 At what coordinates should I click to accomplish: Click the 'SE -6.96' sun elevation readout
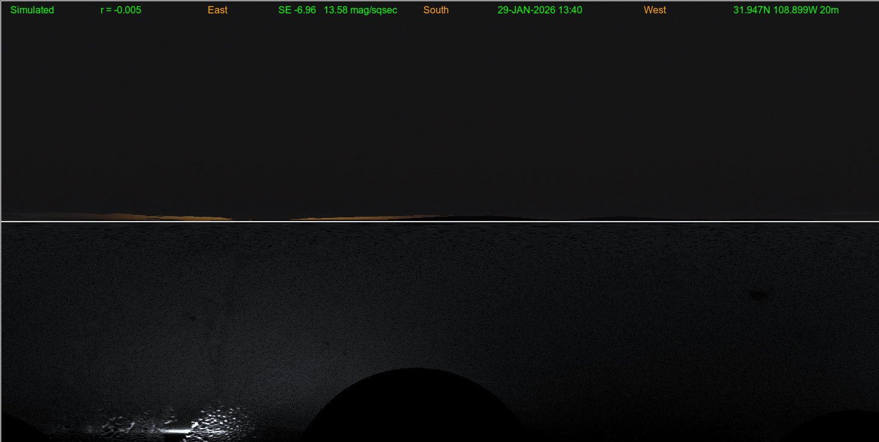[x=297, y=10]
